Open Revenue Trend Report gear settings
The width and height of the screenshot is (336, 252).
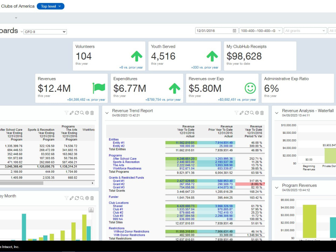click(x=257, y=113)
